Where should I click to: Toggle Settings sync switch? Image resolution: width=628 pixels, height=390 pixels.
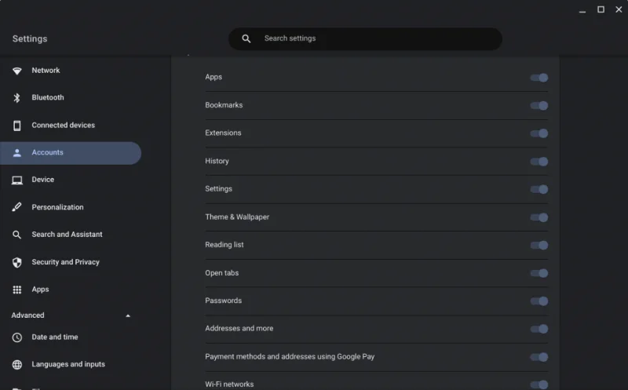coord(539,189)
